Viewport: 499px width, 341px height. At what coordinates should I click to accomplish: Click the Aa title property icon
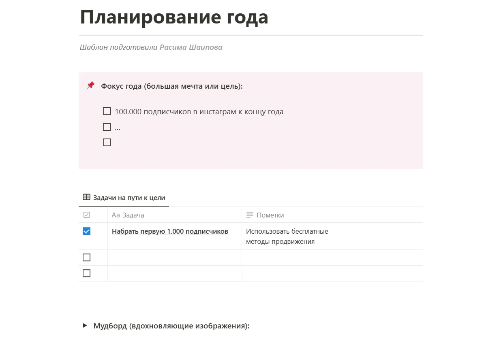pyautogui.click(x=116, y=215)
